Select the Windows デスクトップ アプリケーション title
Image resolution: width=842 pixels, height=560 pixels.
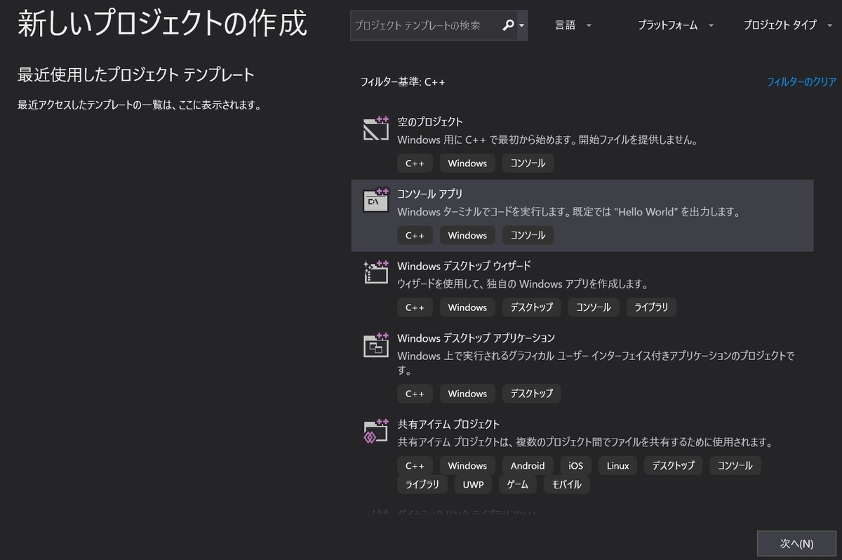(x=476, y=338)
